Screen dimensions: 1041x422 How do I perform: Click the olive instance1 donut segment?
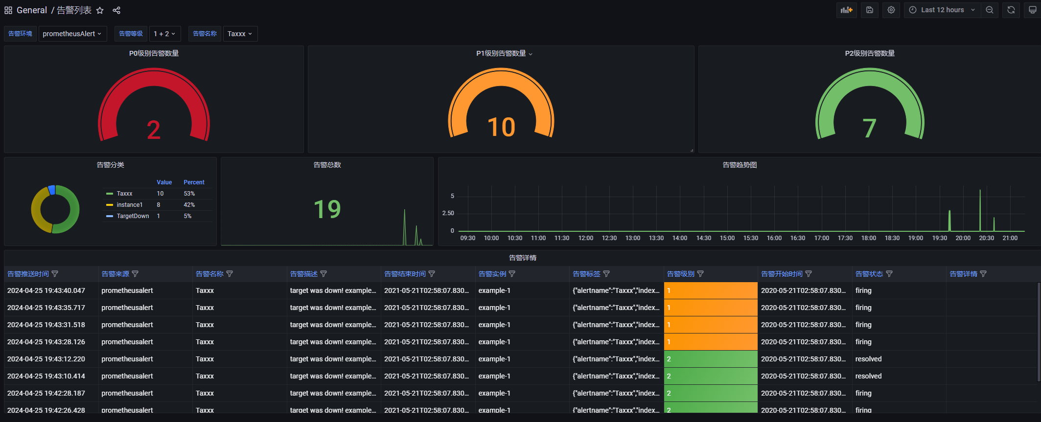pyautogui.click(x=37, y=211)
